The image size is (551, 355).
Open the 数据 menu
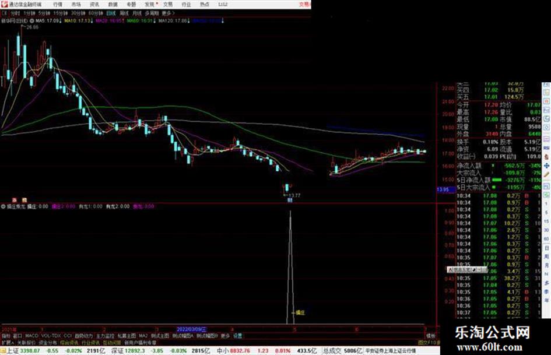point(113,5)
